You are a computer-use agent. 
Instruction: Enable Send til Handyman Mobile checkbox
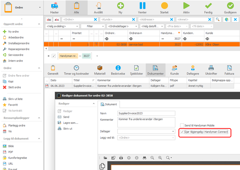tap(182, 125)
